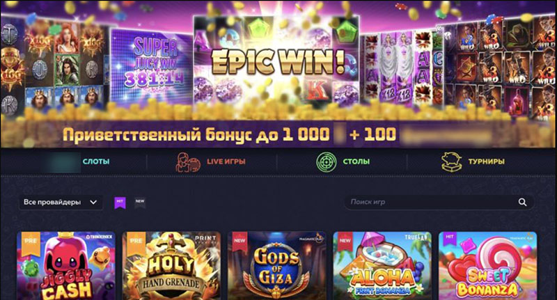Image resolution: width=557 pixels, height=300 pixels.
Task: Click the roulette wheel Столы icon
Action: pos(326,161)
